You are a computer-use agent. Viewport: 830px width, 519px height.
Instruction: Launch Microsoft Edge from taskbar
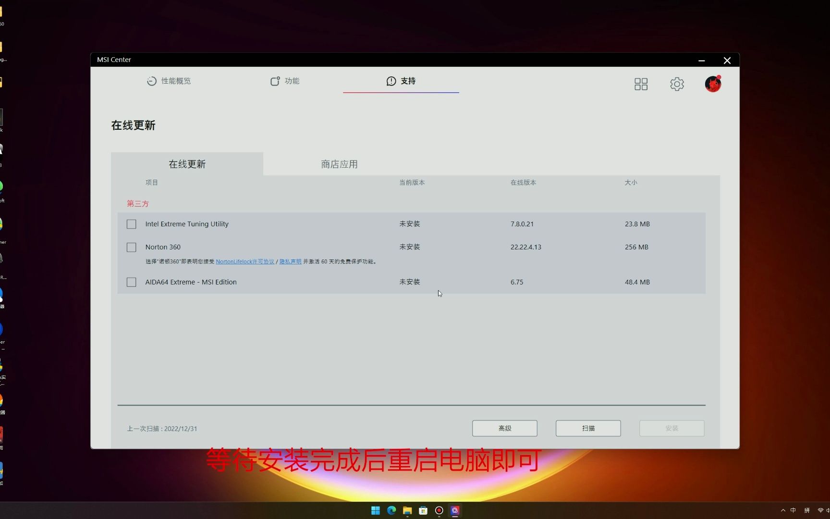391,510
